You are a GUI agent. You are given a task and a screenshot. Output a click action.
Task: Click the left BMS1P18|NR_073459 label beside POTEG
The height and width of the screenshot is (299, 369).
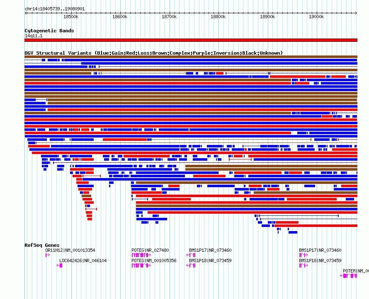click(210, 260)
